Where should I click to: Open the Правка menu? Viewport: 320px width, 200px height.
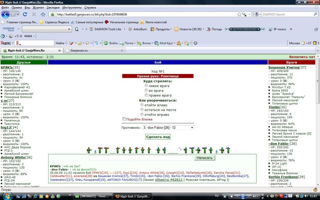click(17, 8)
